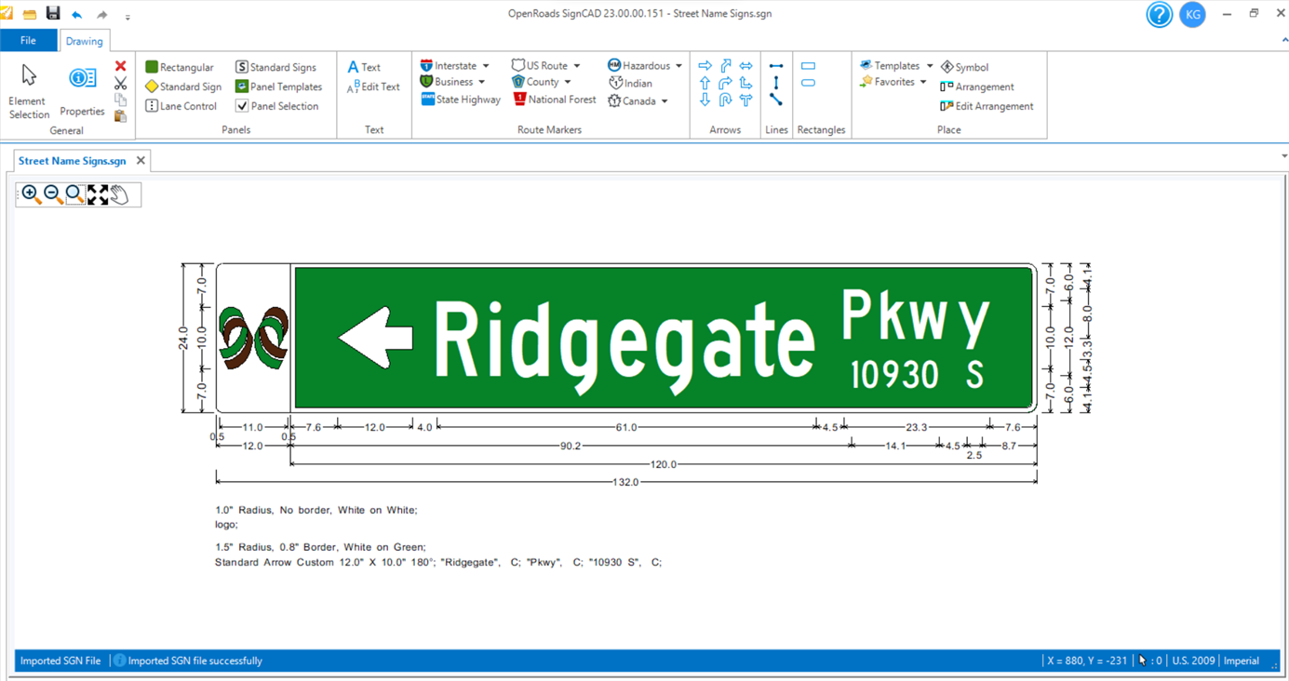Place a Symbol

click(964, 67)
